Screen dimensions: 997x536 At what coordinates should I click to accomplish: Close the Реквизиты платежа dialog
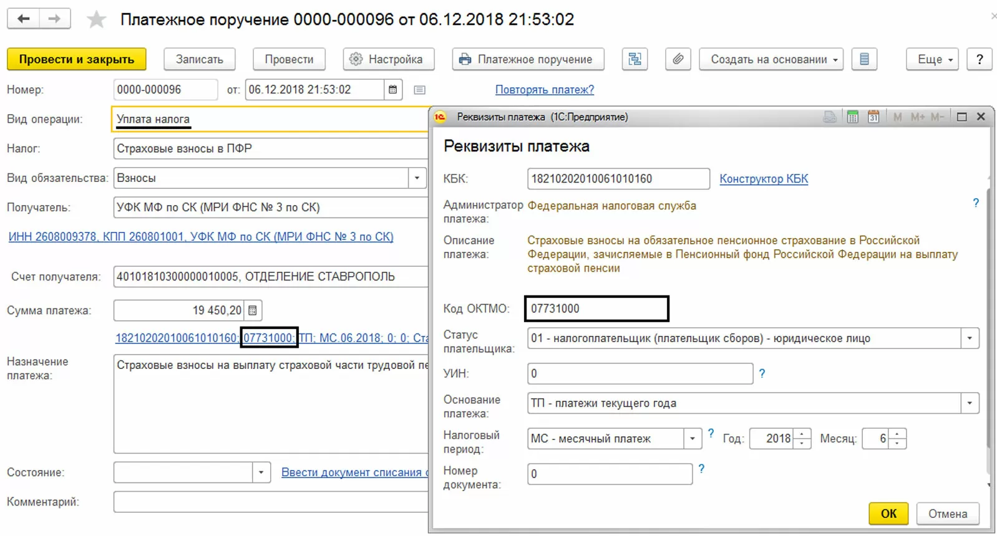coord(981,117)
